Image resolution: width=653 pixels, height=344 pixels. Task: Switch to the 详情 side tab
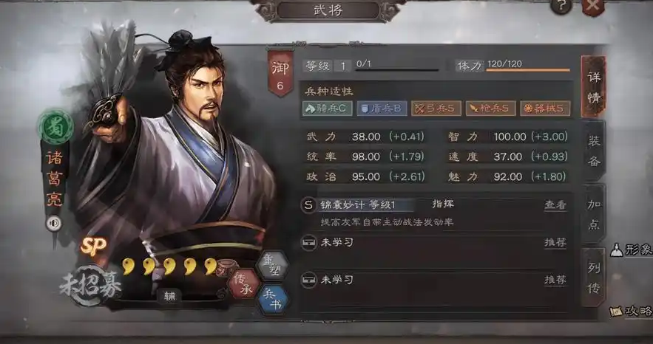click(x=593, y=87)
